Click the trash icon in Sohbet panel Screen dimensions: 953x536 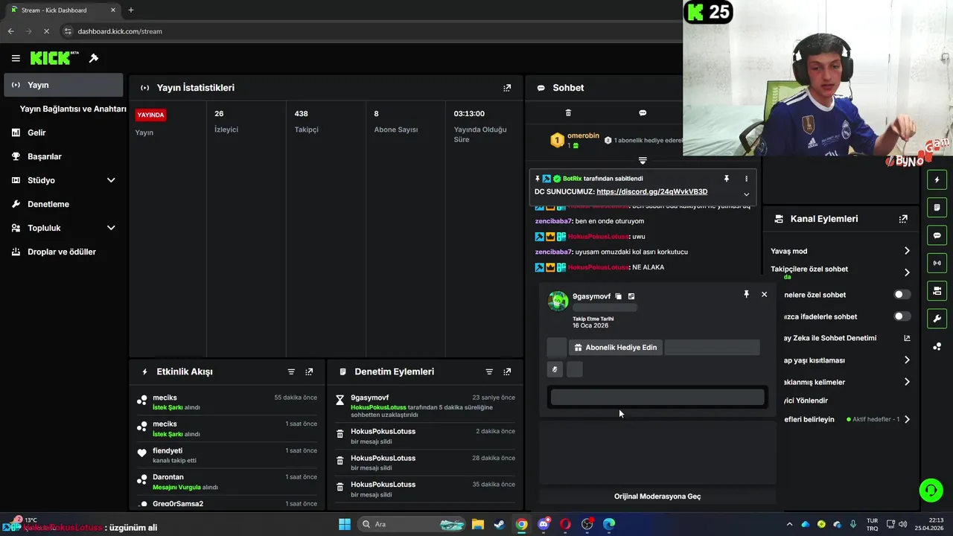568,113
